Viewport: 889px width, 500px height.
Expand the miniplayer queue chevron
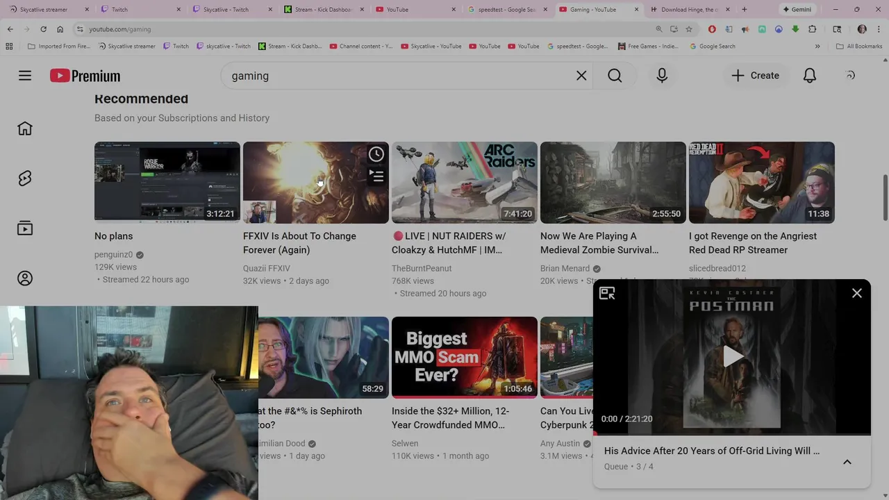pos(847,462)
